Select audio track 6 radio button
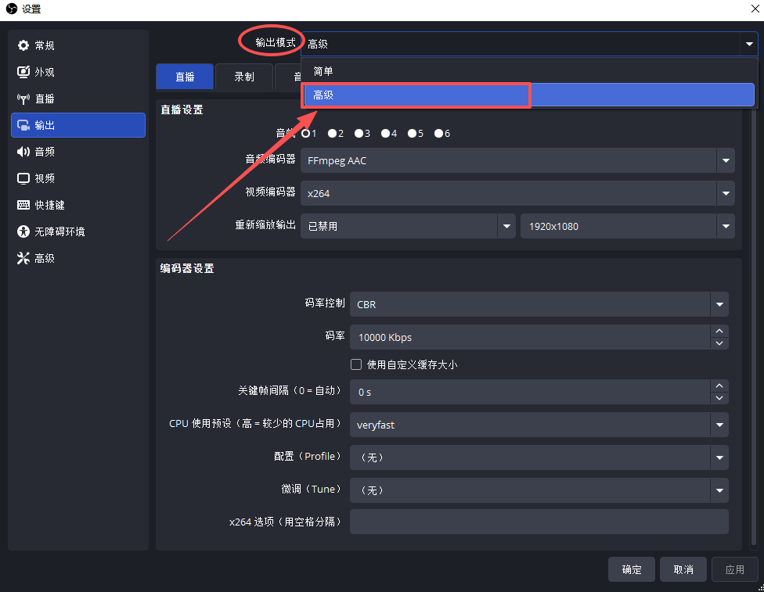The width and height of the screenshot is (764, 592). (438, 134)
